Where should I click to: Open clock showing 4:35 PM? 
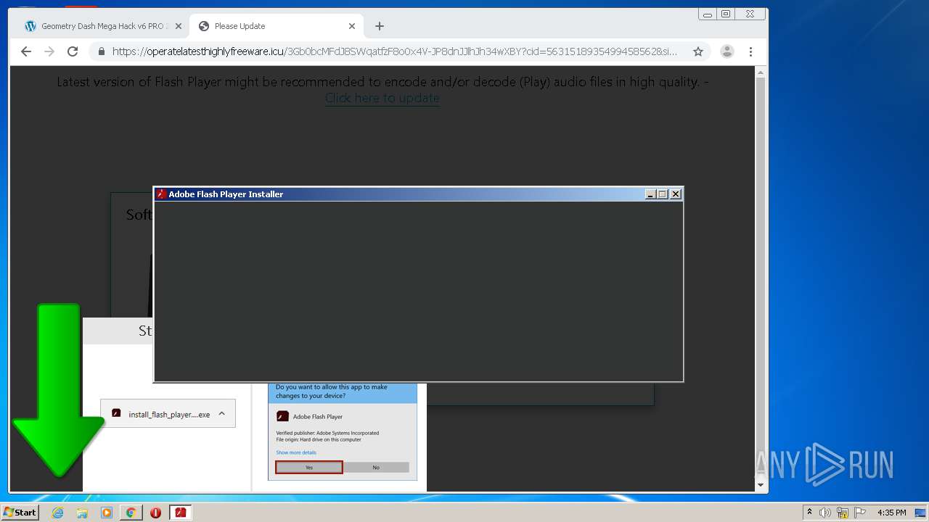pos(891,513)
